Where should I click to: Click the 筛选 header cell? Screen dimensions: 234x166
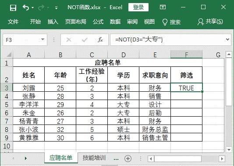tap(186, 75)
